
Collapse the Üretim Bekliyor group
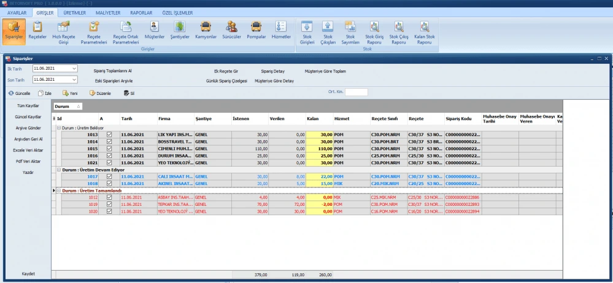tap(58, 127)
